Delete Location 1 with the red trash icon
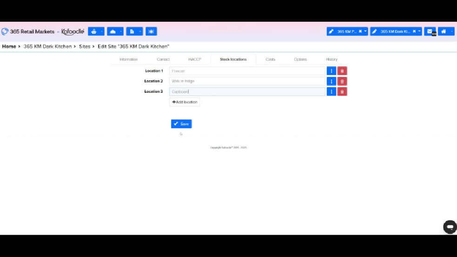The height and width of the screenshot is (257, 457). (x=342, y=71)
